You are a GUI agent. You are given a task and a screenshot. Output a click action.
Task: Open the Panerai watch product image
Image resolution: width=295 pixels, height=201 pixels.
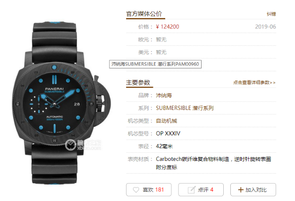[x=61, y=103]
